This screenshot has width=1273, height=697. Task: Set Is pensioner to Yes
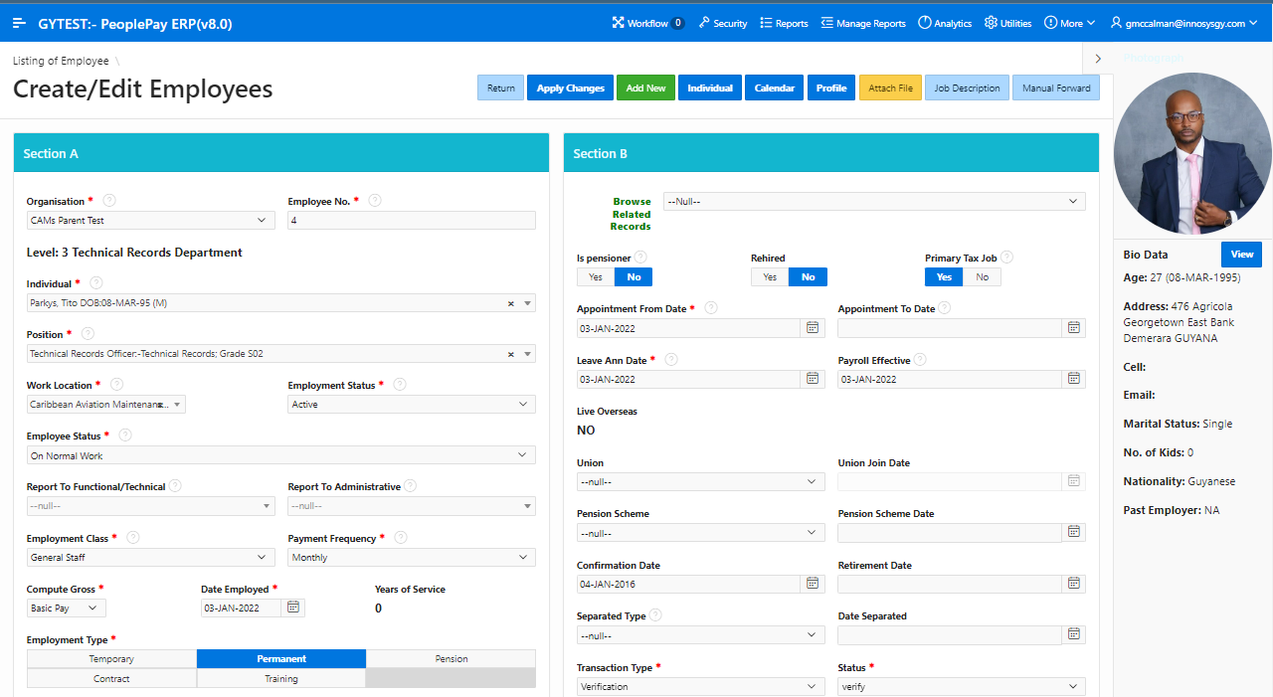pos(595,277)
